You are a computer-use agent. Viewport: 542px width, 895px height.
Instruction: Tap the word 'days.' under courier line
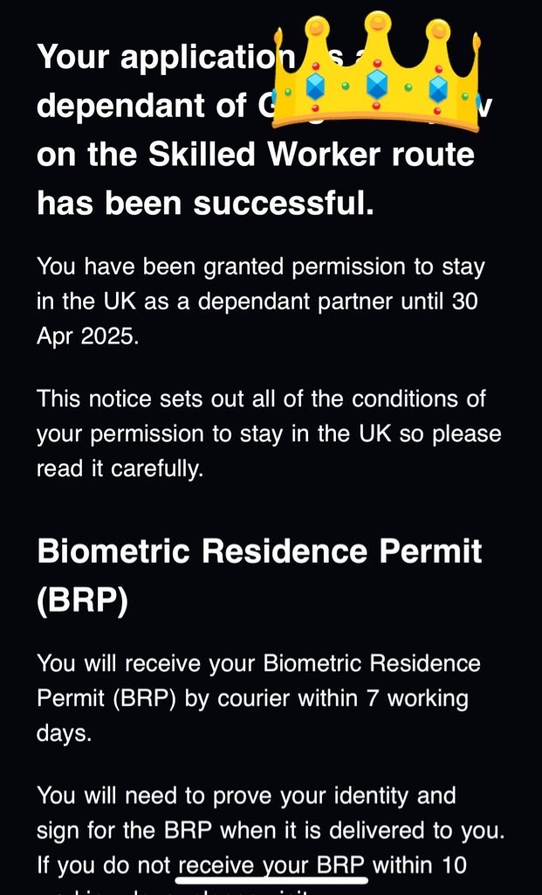(65, 733)
